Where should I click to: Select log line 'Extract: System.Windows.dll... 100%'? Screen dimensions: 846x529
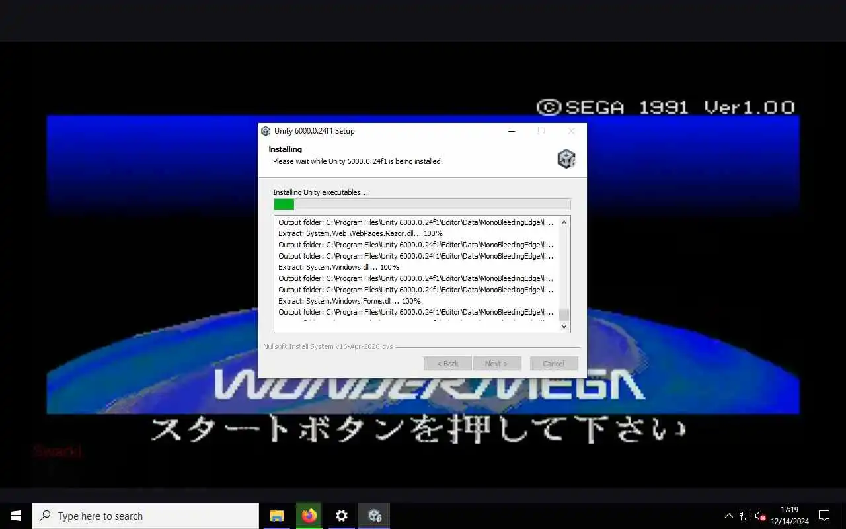click(x=338, y=267)
